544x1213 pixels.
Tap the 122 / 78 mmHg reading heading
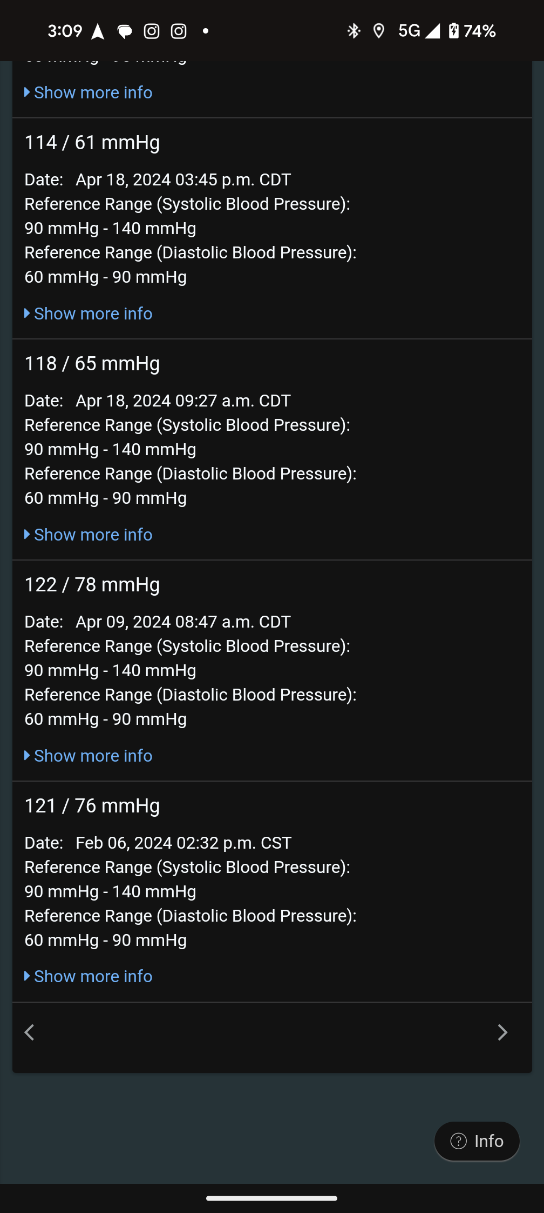pyautogui.click(x=92, y=585)
